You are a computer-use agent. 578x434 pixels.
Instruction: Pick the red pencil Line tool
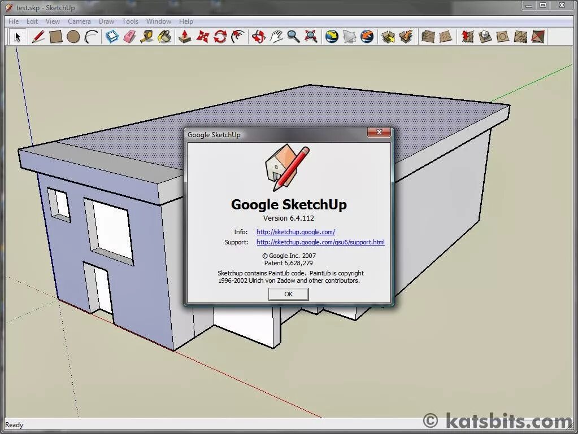click(38, 37)
